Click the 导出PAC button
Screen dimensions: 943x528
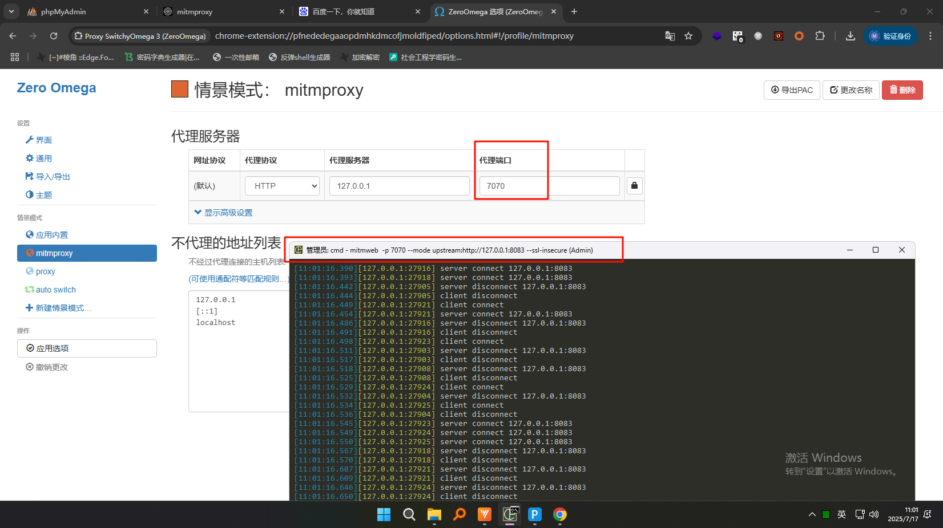(x=792, y=90)
